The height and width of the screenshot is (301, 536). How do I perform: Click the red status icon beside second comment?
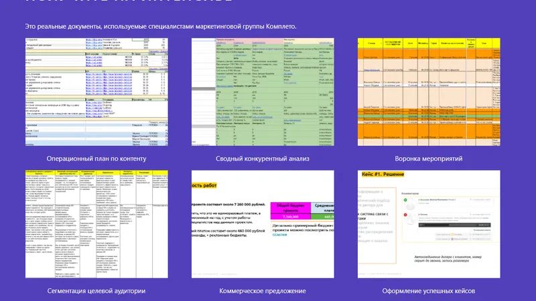tap(405, 215)
